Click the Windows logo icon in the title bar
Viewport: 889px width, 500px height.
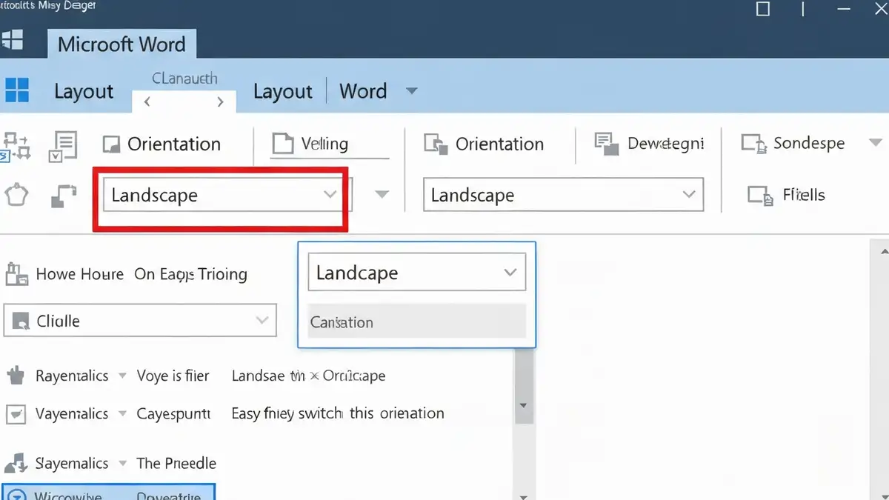pyautogui.click(x=12, y=39)
